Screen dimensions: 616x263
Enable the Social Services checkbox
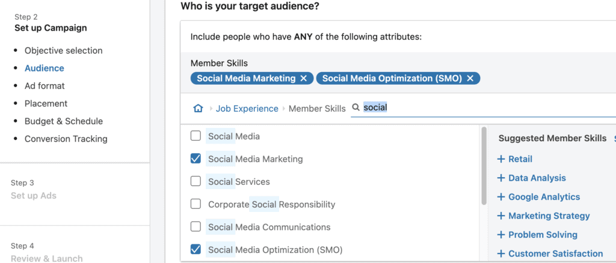196,181
